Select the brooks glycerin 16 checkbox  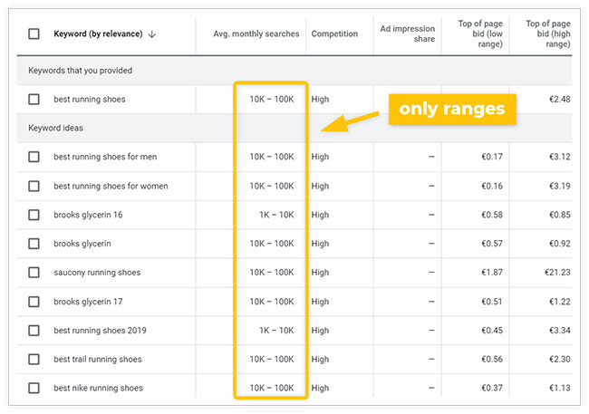tap(34, 215)
